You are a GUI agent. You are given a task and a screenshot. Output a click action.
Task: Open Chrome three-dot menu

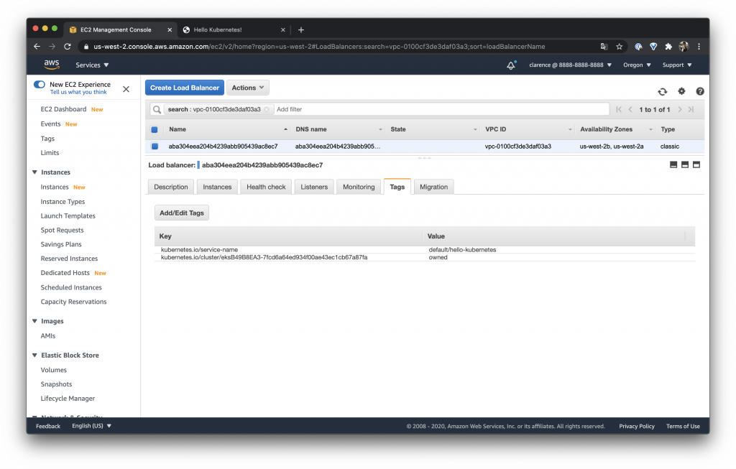pyautogui.click(x=699, y=47)
